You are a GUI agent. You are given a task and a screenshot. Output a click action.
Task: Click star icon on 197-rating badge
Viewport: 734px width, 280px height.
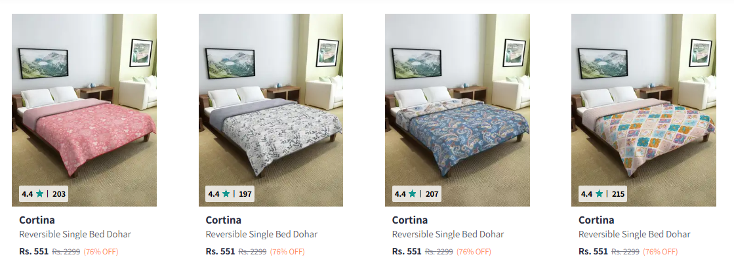[226, 194]
